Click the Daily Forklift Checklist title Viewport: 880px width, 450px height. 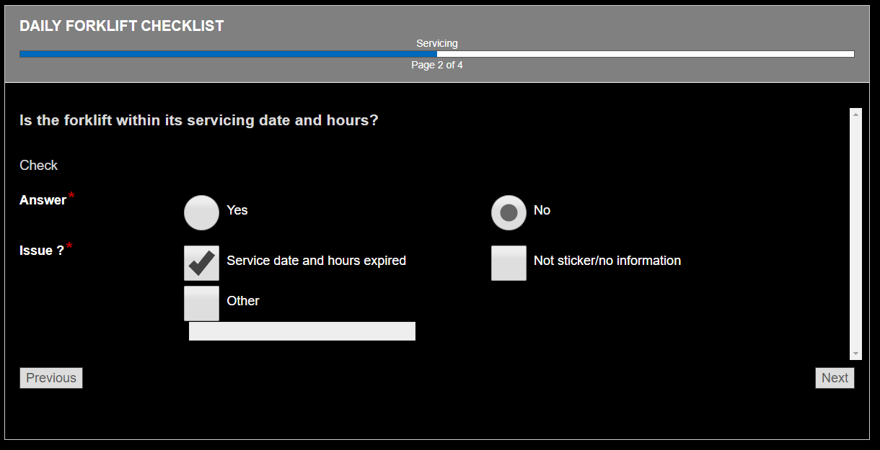click(x=121, y=26)
